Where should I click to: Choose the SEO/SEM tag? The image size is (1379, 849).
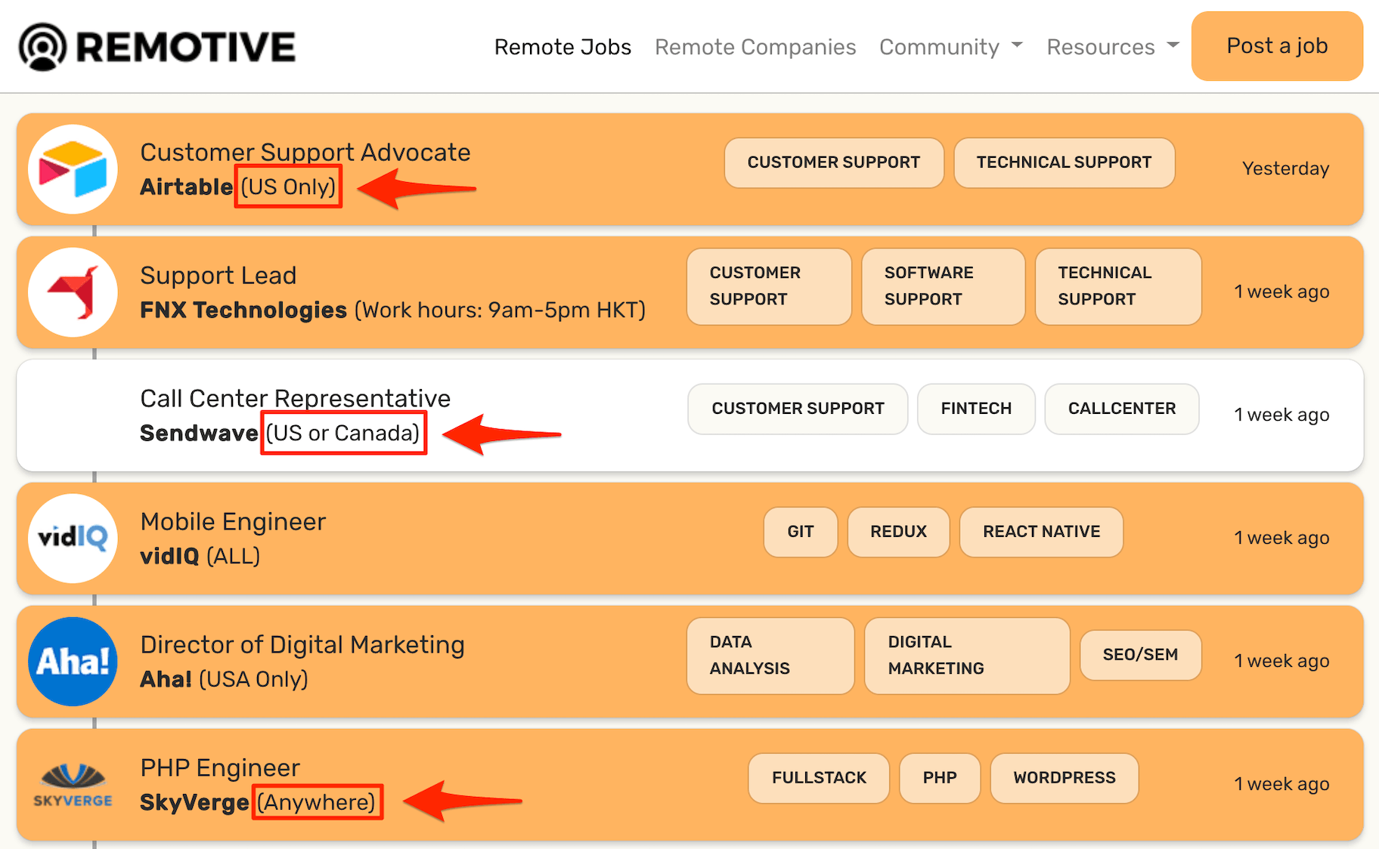click(x=1140, y=655)
